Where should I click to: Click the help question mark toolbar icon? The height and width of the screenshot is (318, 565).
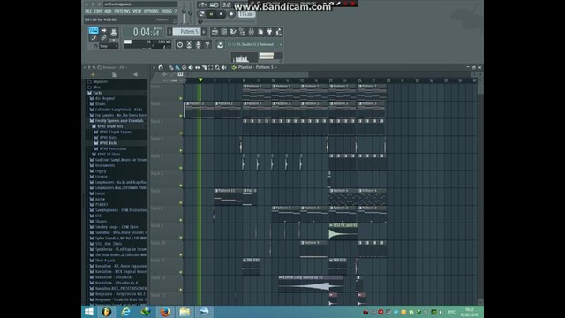[x=207, y=44]
